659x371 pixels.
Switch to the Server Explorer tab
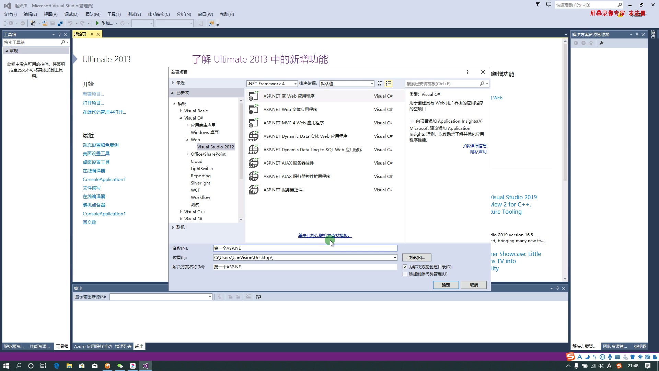point(13,346)
